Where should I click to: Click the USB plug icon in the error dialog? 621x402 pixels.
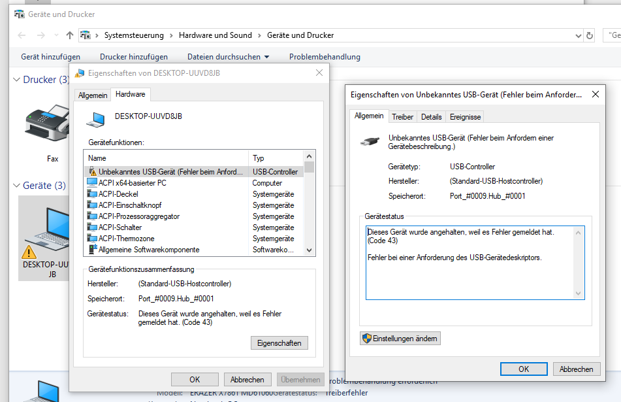pos(370,141)
